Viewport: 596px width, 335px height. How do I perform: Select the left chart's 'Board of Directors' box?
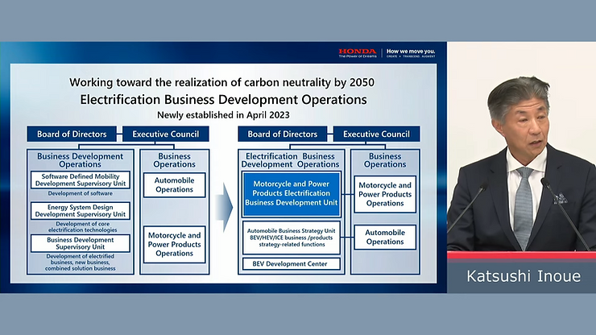72,134
